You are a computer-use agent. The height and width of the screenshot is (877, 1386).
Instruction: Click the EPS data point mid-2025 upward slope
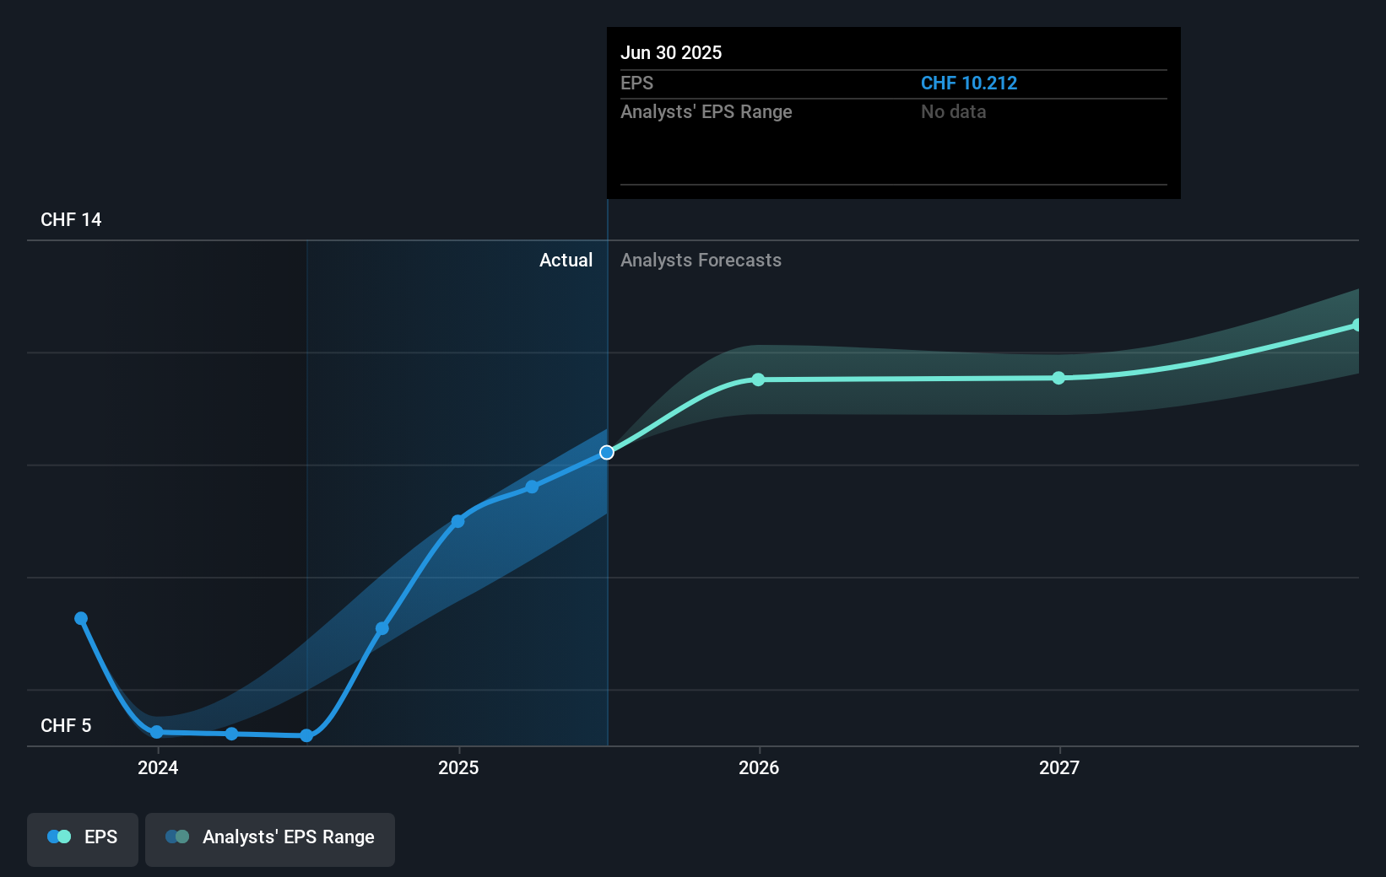click(x=532, y=487)
